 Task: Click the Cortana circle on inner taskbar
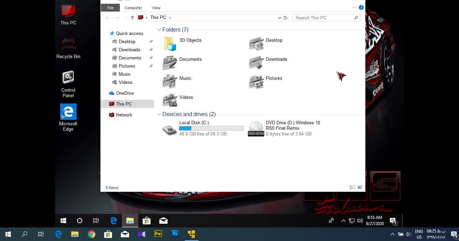pyautogui.click(x=80, y=221)
